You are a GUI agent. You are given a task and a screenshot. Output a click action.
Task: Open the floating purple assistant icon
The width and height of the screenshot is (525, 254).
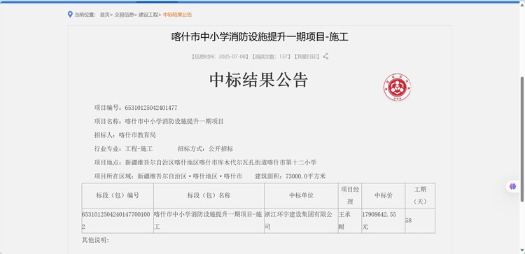pos(512,186)
